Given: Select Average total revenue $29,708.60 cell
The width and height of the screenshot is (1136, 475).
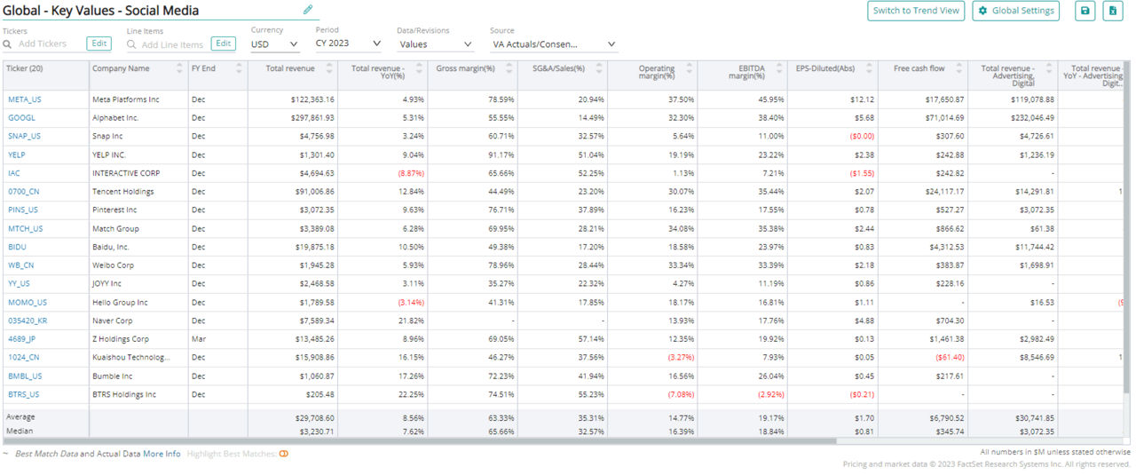Looking at the screenshot, I should 293,416.
